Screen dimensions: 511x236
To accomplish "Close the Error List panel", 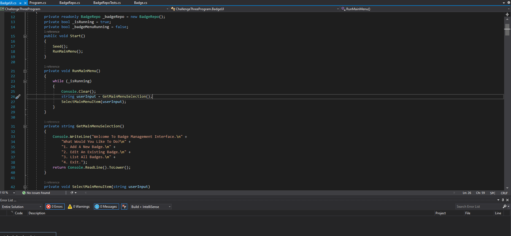I will [x=507, y=200].
